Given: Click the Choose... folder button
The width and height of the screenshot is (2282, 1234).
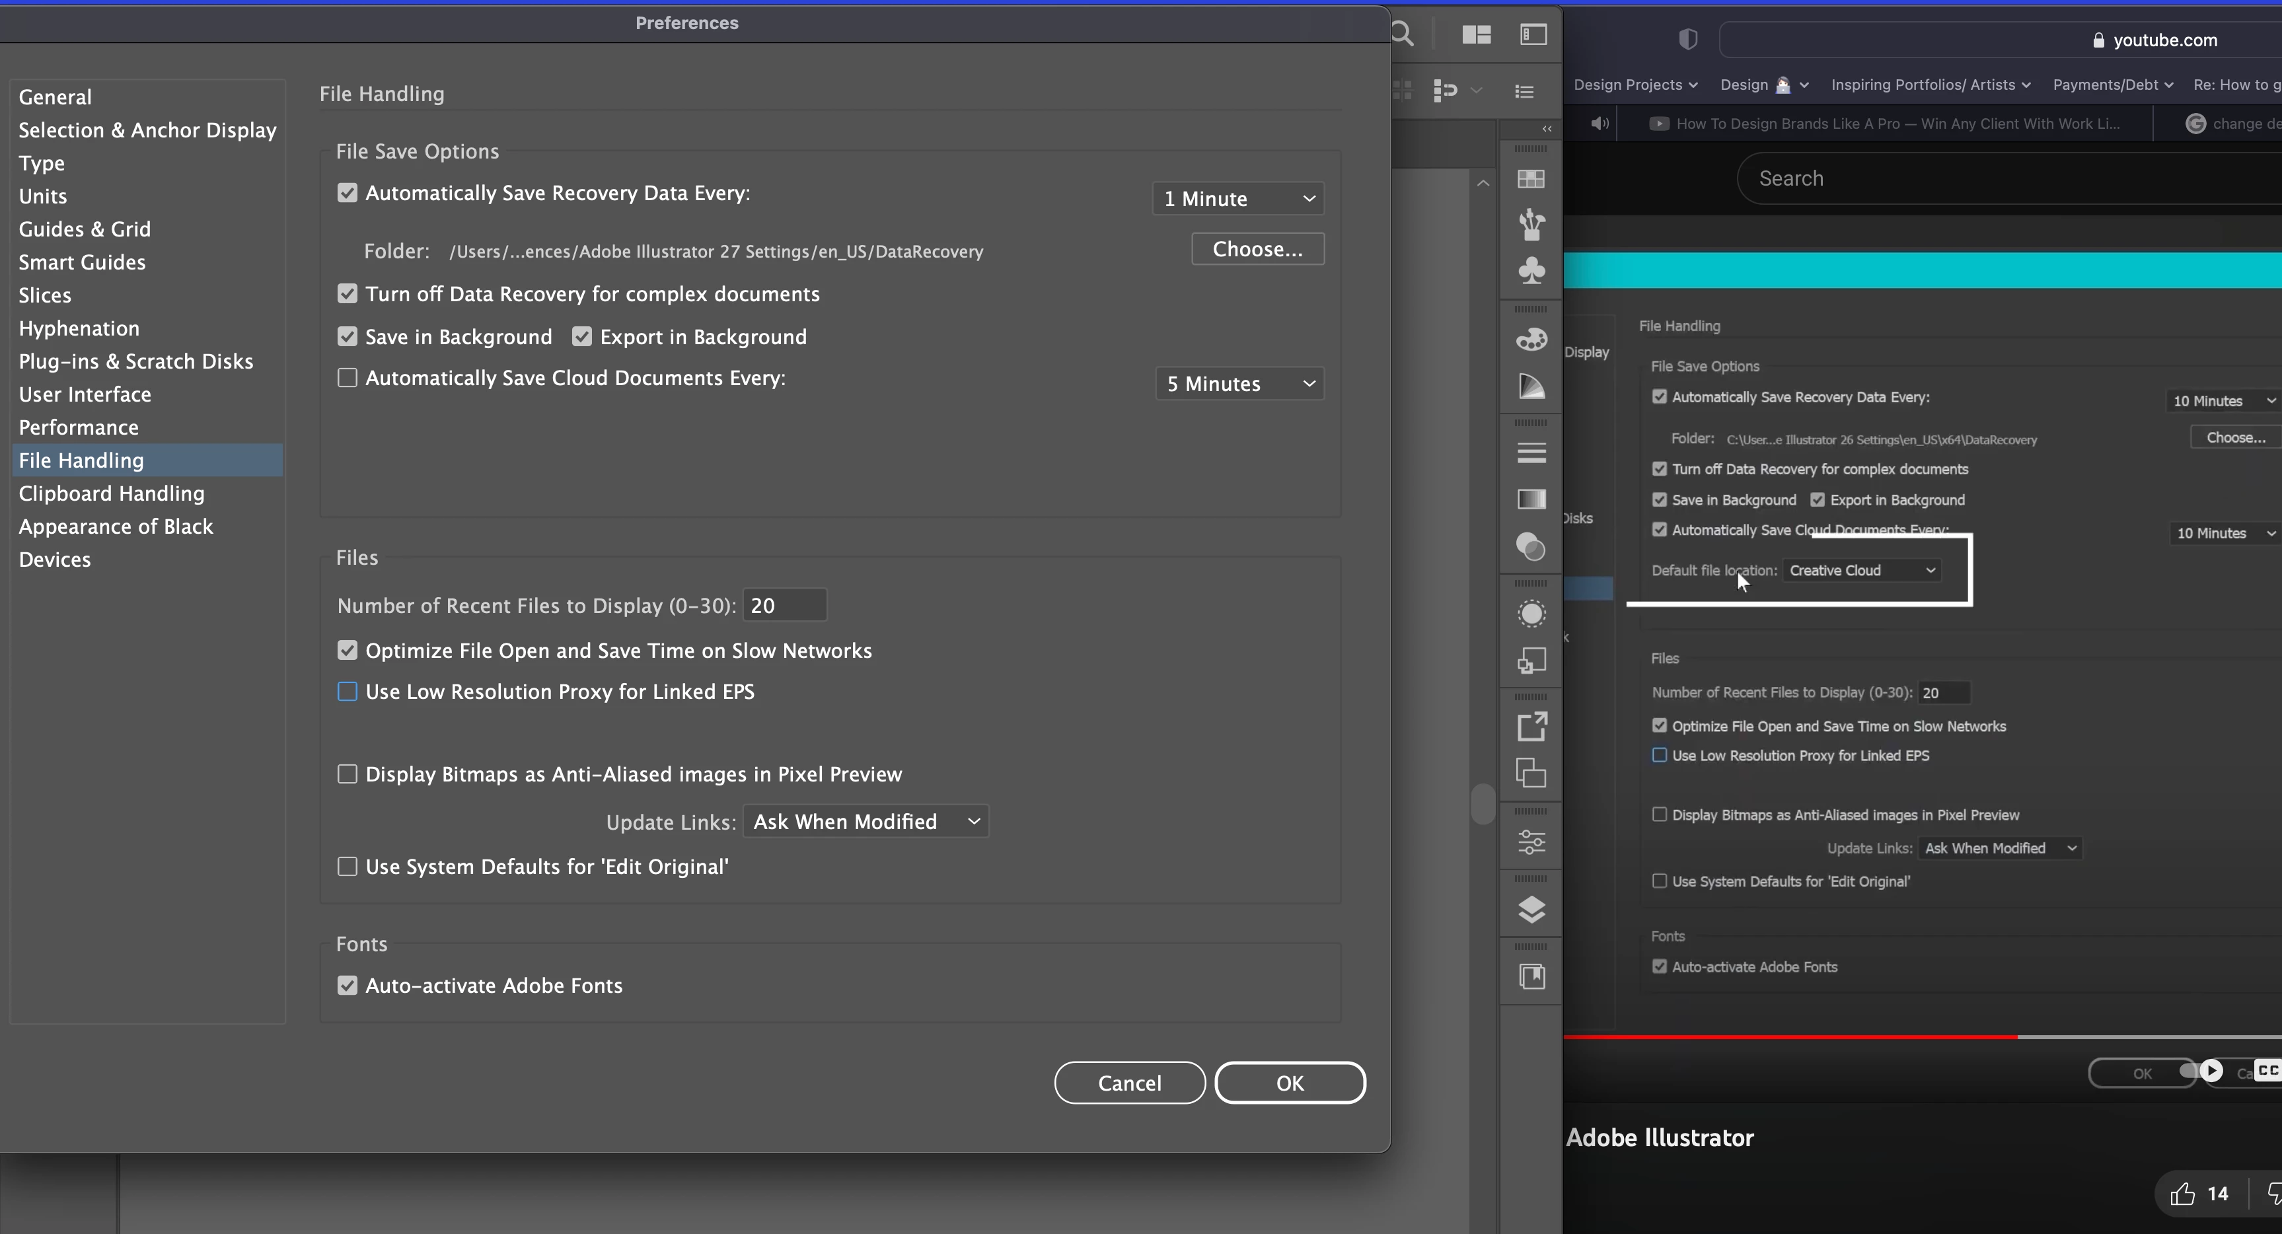Looking at the screenshot, I should [x=1257, y=250].
